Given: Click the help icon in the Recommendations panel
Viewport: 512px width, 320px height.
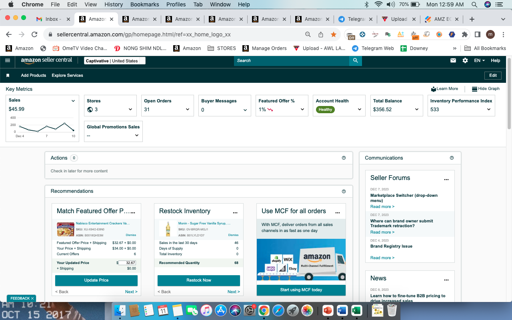Looking at the screenshot, I should (344, 191).
